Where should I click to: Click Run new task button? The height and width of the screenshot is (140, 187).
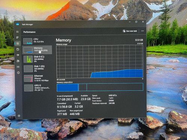click(x=130, y=31)
